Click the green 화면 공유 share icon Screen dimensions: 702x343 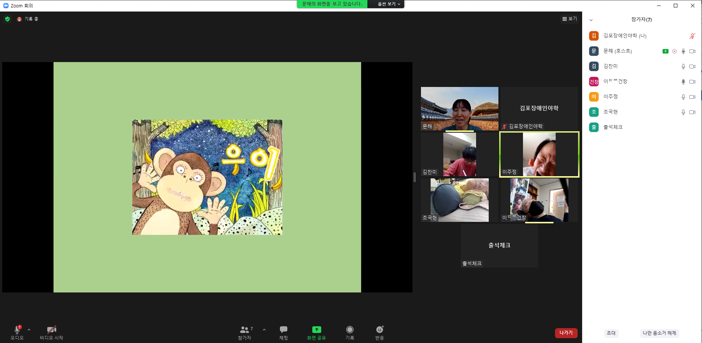pyautogui.click(x=316, y=330)
